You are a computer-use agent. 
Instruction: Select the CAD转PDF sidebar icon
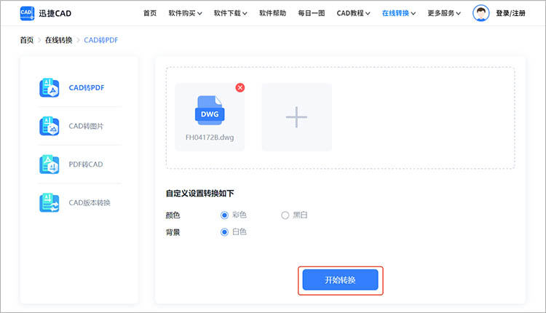[x=49, y=88]
